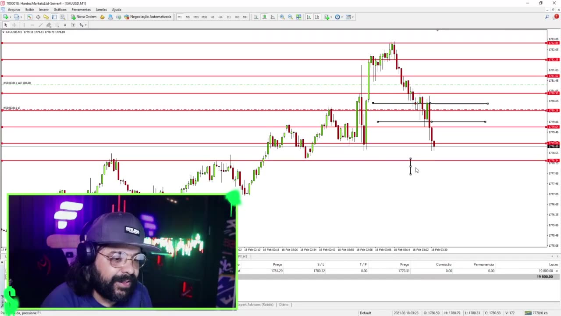Screen dimensions: 561x316
Task: Select the H4 timeframe
Action: pyautogui.click(x=220, y=17)
